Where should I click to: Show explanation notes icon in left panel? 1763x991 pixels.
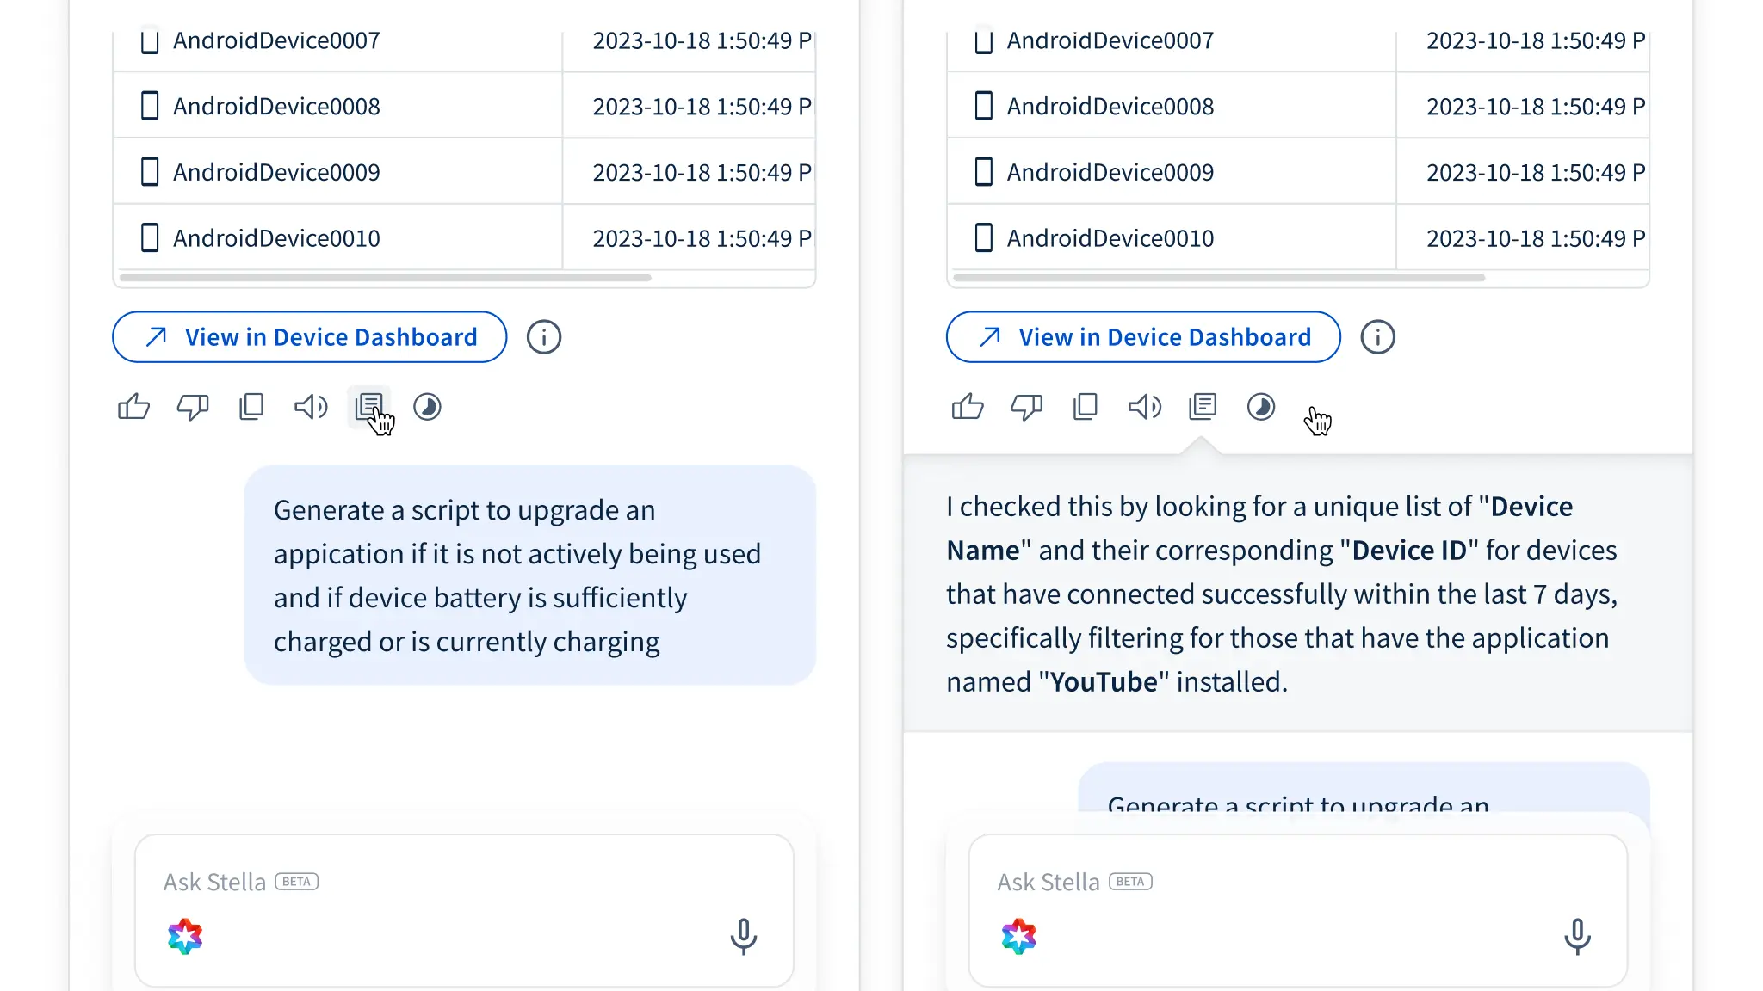[x=369, y=406]
